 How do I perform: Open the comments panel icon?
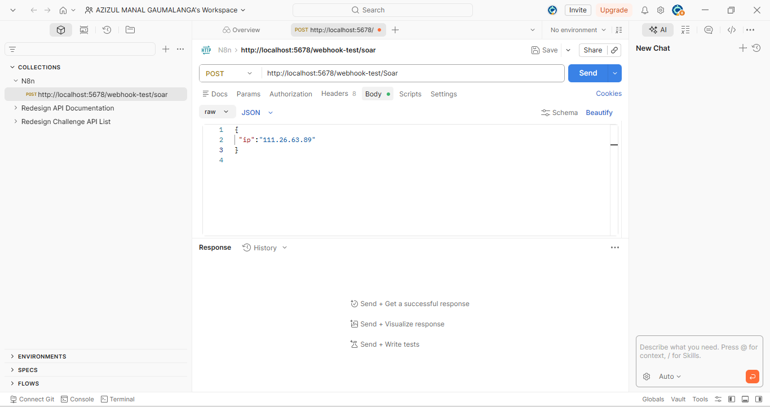709,30
